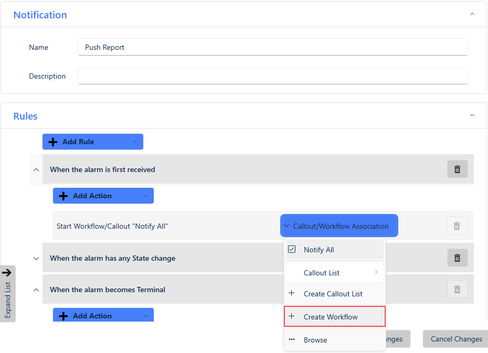Image resolution: width=488 pixels, height=353 pixels.
Task: Click inside the Description field
Action: tap(273, 76)
